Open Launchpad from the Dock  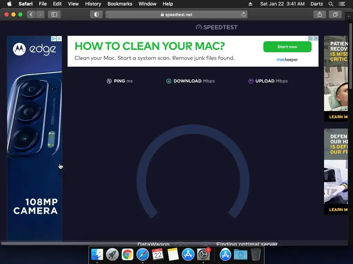tap(112, 255)
